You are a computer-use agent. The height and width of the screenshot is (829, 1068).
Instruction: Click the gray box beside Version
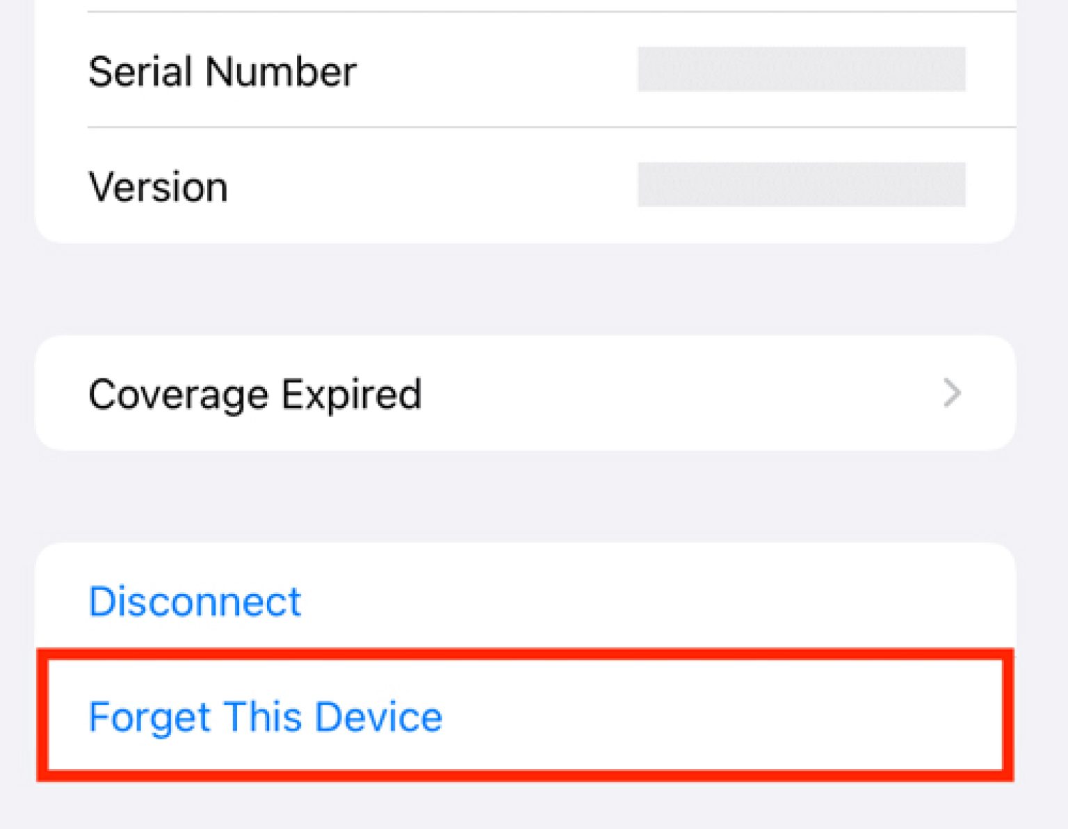pyautogui.click(x=801, y=185)
